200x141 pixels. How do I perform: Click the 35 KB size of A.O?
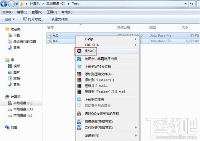195,35
